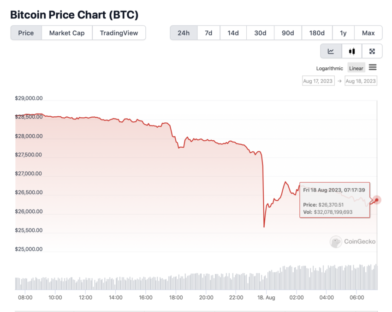
Task: Open start date field Aug 17, 2023
Action: tap(318, 81)
